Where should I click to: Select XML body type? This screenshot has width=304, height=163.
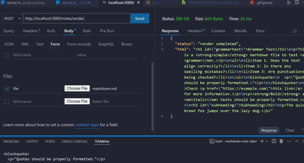[25, 44]
